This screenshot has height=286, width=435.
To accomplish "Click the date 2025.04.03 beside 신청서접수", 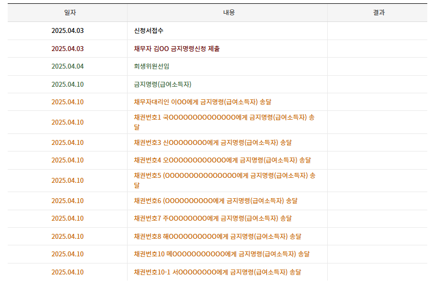I will pos(68,30).
